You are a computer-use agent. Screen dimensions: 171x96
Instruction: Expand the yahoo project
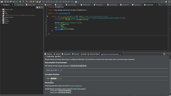1,23
